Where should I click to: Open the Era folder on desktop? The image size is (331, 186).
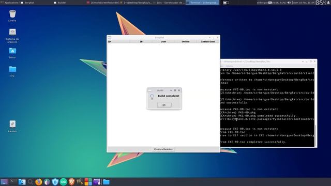click(x=12, y=71)
